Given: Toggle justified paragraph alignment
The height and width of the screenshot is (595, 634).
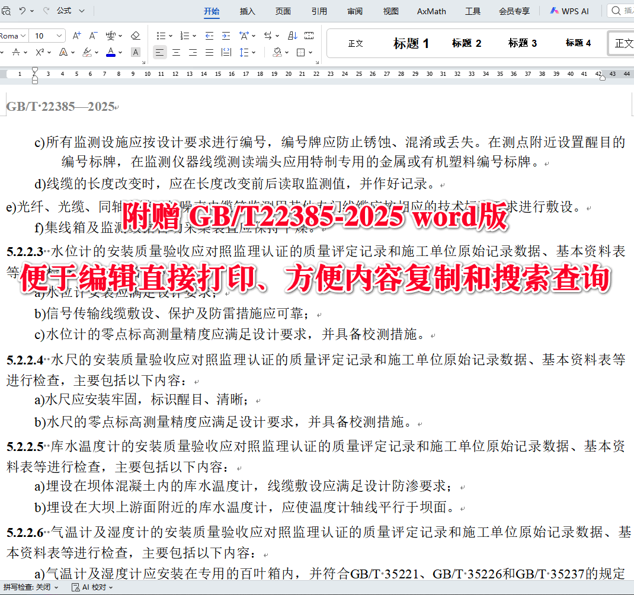Looking at the screenshot, I should pos(209,52).
